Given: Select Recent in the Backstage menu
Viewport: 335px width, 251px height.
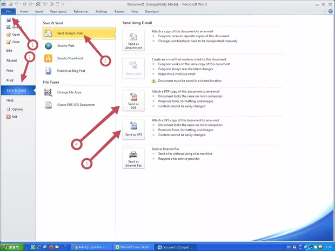Looking at the screenshot, I should 11,60.
